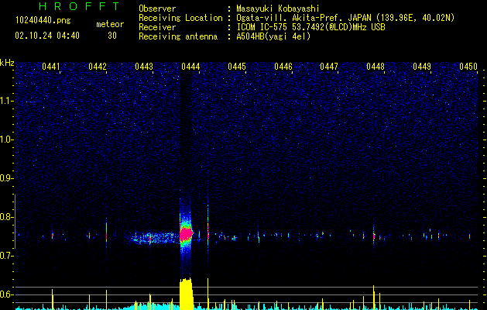
Task: Click the Observer label
Action: [157, 9]
